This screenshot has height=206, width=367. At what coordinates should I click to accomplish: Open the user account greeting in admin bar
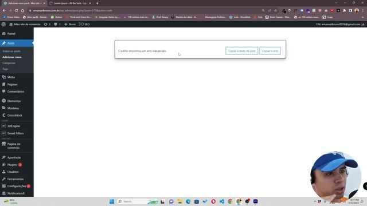coord(340,24)
